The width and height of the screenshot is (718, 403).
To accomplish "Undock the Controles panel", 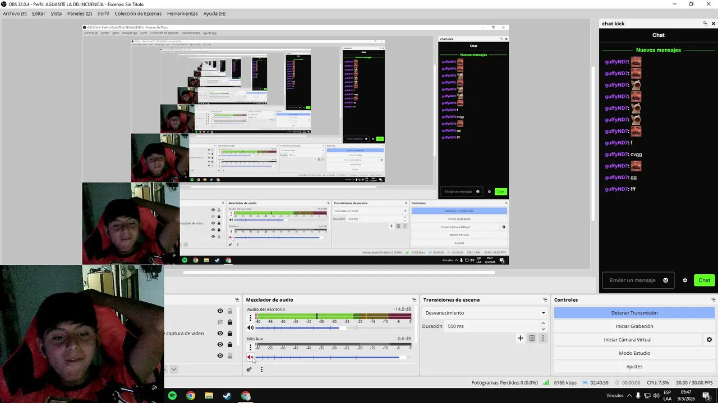I will [x=713, y=300].
